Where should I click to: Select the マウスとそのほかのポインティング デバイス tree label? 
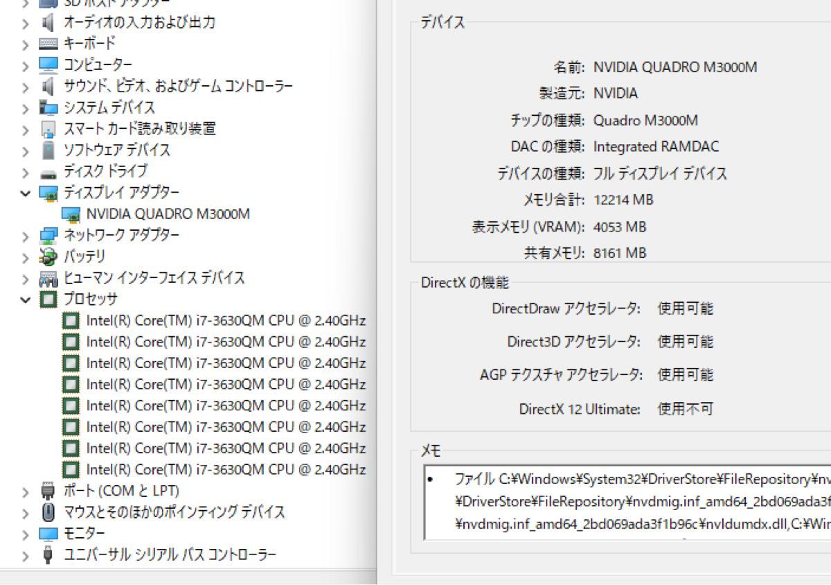pos(175,512)
